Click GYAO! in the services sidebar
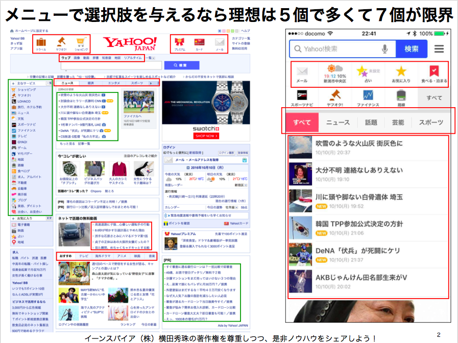This screenshot has width=458, height=343. 22,142
